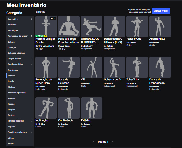Click the Estádio emote thumbnail
This screenshot has width=182, height=148.
click(x=92, y=108)
